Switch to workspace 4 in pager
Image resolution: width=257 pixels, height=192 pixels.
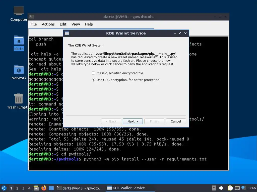(29, 188)
